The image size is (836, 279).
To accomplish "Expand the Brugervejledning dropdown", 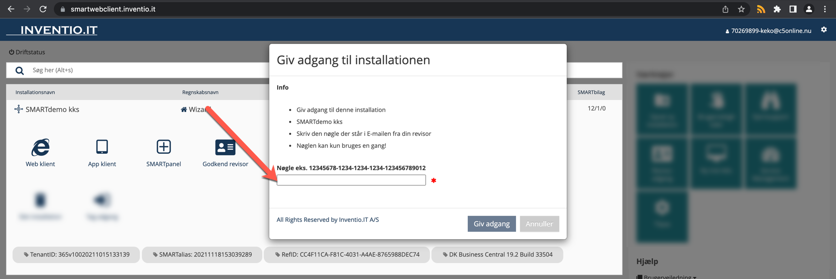I will pos(667,277).
